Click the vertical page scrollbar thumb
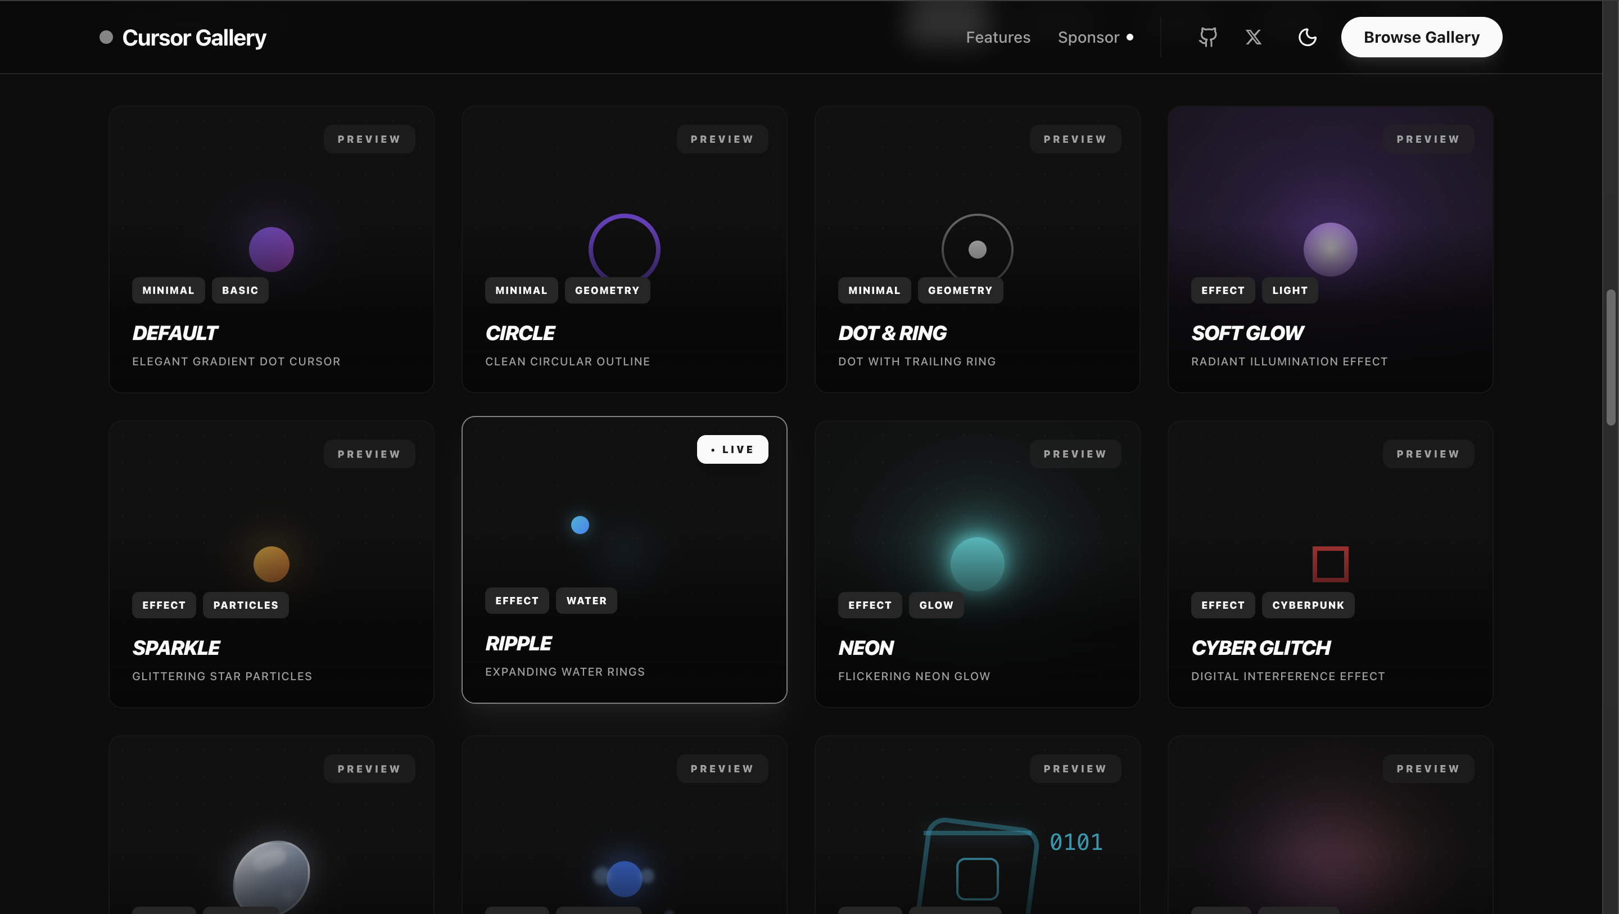The image size is (1619, 914). tap(1610, 358)
